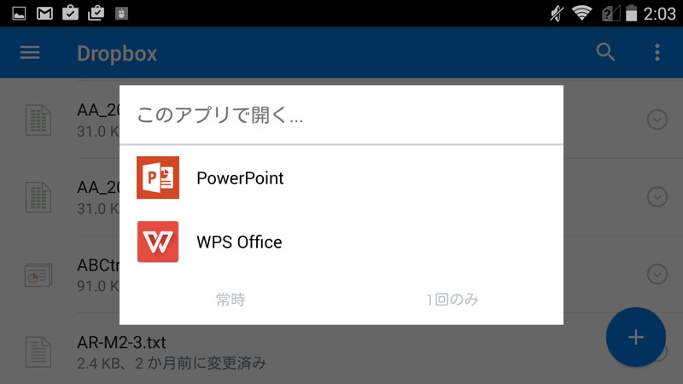This screenshot has height=384, width=683.
Task: Tap the first spreadsheet file icon
Action: pos(38,119)
